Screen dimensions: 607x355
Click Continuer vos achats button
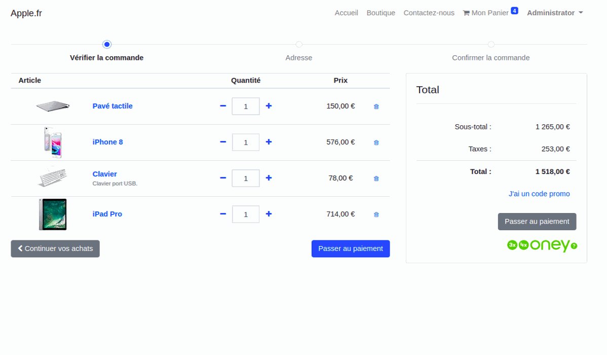(55, 248)
